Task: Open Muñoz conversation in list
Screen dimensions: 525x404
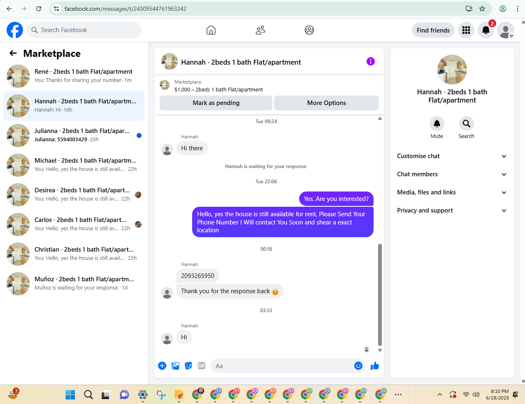Action: (74, 284)
